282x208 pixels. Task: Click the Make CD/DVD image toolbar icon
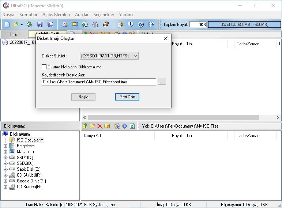65,24
